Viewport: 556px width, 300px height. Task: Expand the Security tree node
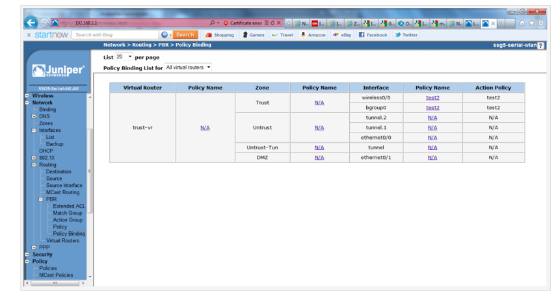27,255
